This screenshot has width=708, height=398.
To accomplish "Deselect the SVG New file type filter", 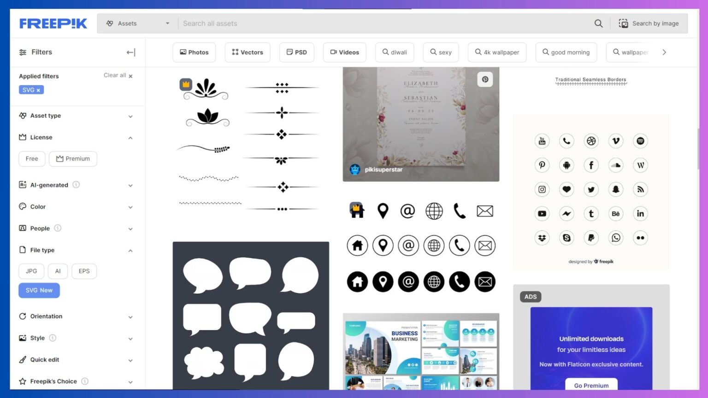I will pyautogui.click(x=39, y=290).
